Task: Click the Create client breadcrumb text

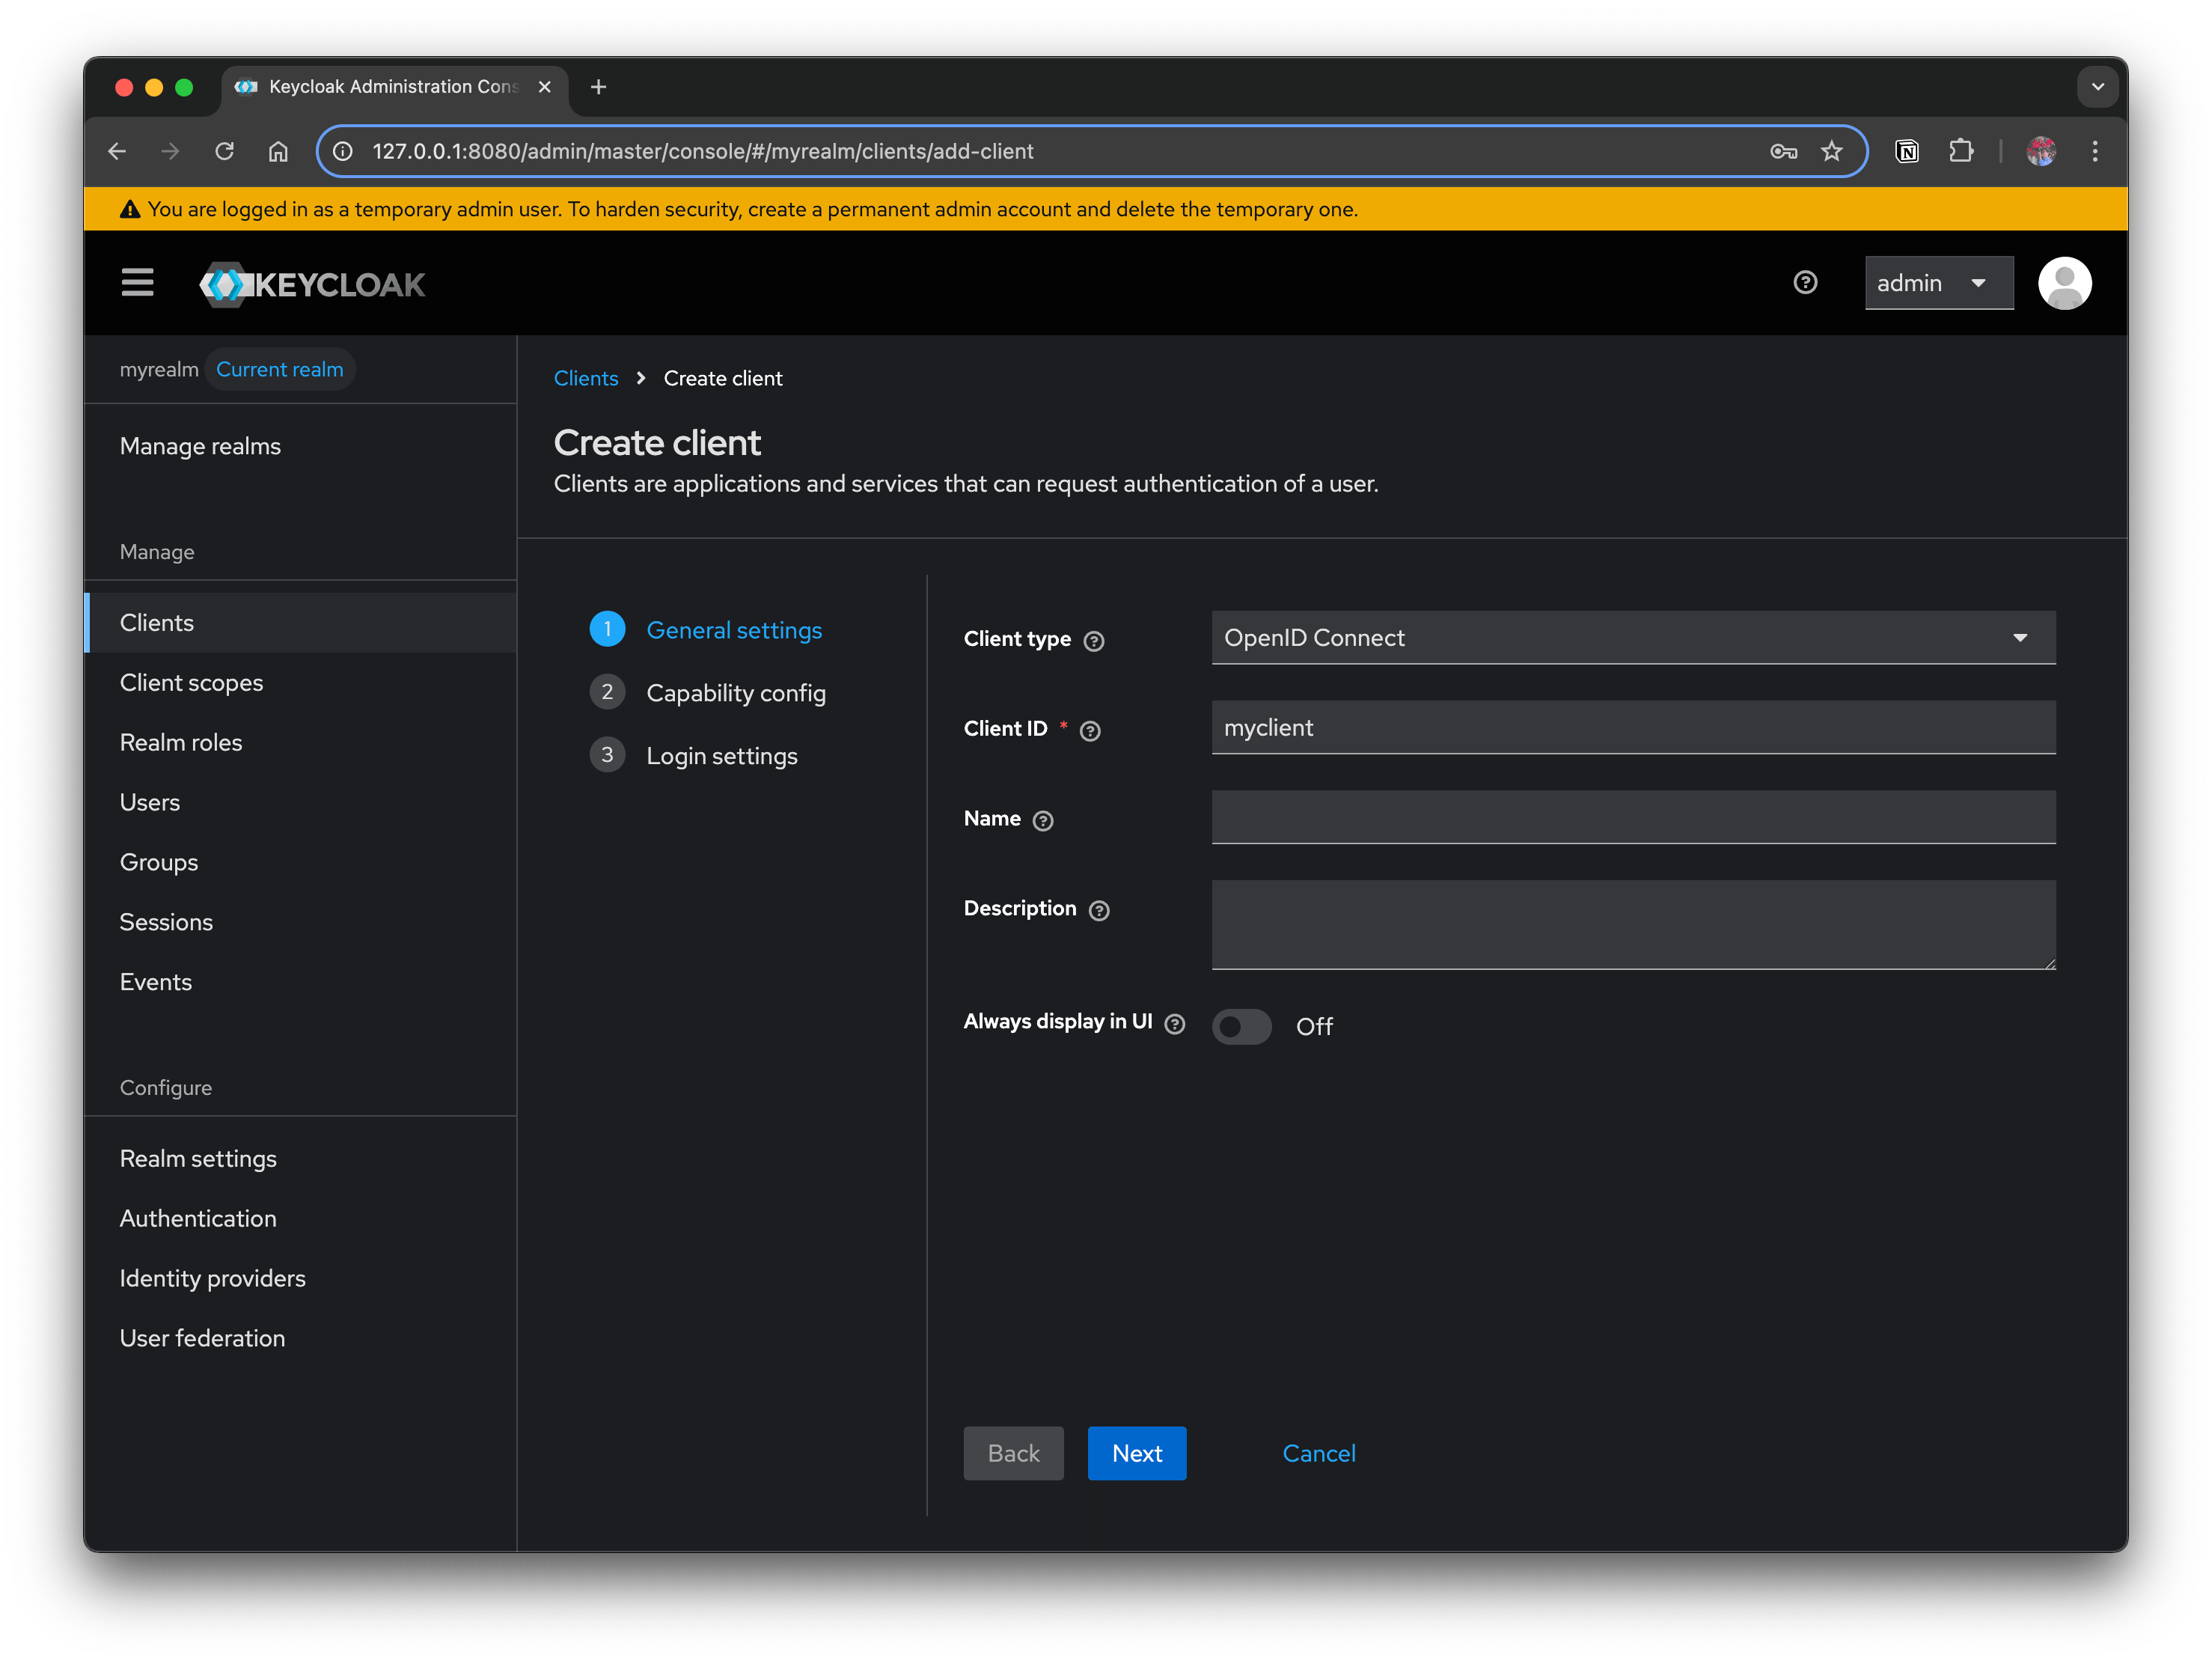Action: 723,379
